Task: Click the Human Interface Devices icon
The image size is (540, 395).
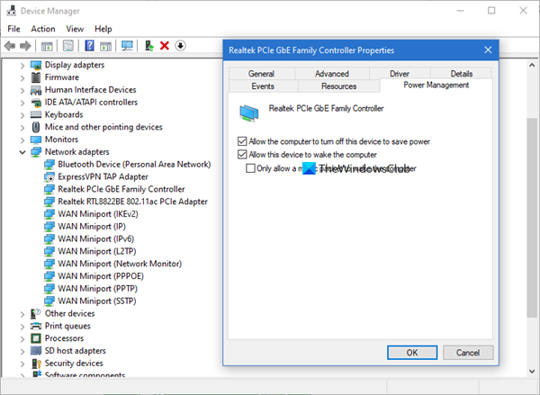Action: [36, 90]
